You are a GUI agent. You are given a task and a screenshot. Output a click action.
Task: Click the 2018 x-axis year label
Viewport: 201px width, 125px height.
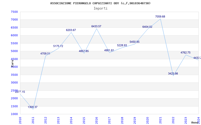click(122, 120)
